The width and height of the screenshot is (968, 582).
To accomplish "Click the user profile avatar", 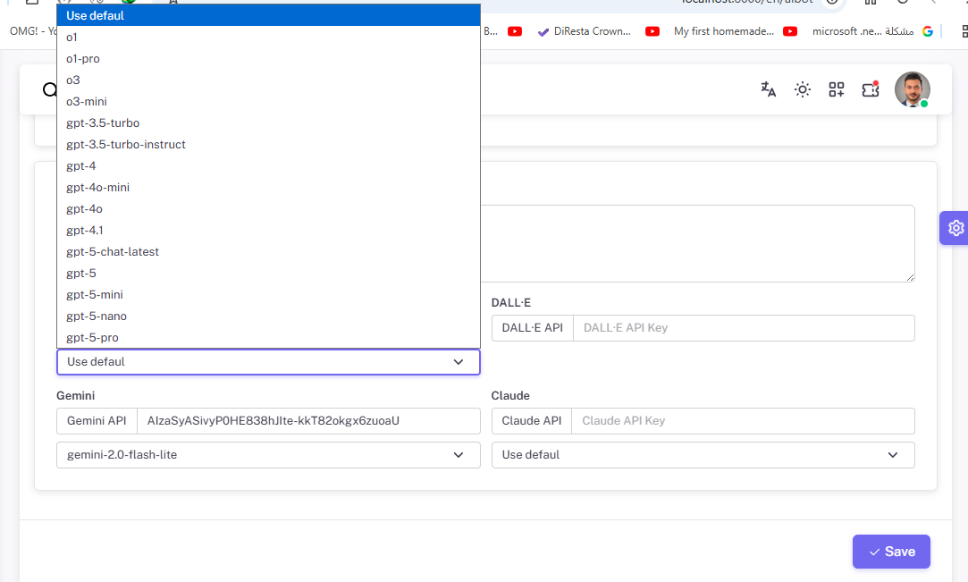I will (x=912, y=89).
